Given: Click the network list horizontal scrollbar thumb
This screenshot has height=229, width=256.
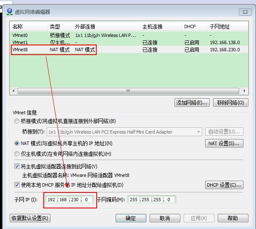Looking at the screenshot, I should [x=128, y=91].
